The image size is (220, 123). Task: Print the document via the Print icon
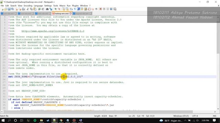coord(23,9)
